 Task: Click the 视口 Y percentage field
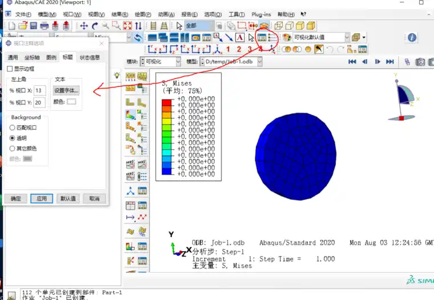coord(39,102)
